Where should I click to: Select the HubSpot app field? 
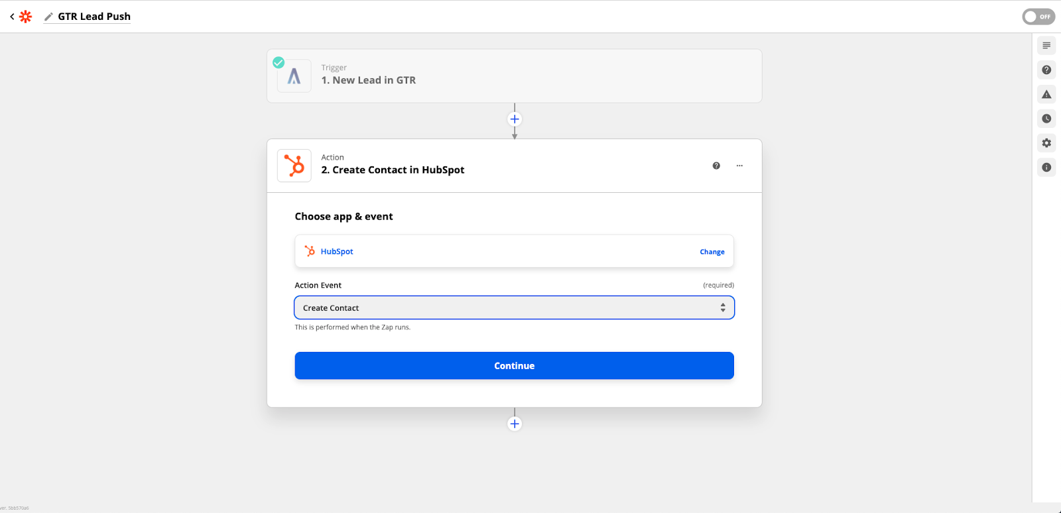514,251
